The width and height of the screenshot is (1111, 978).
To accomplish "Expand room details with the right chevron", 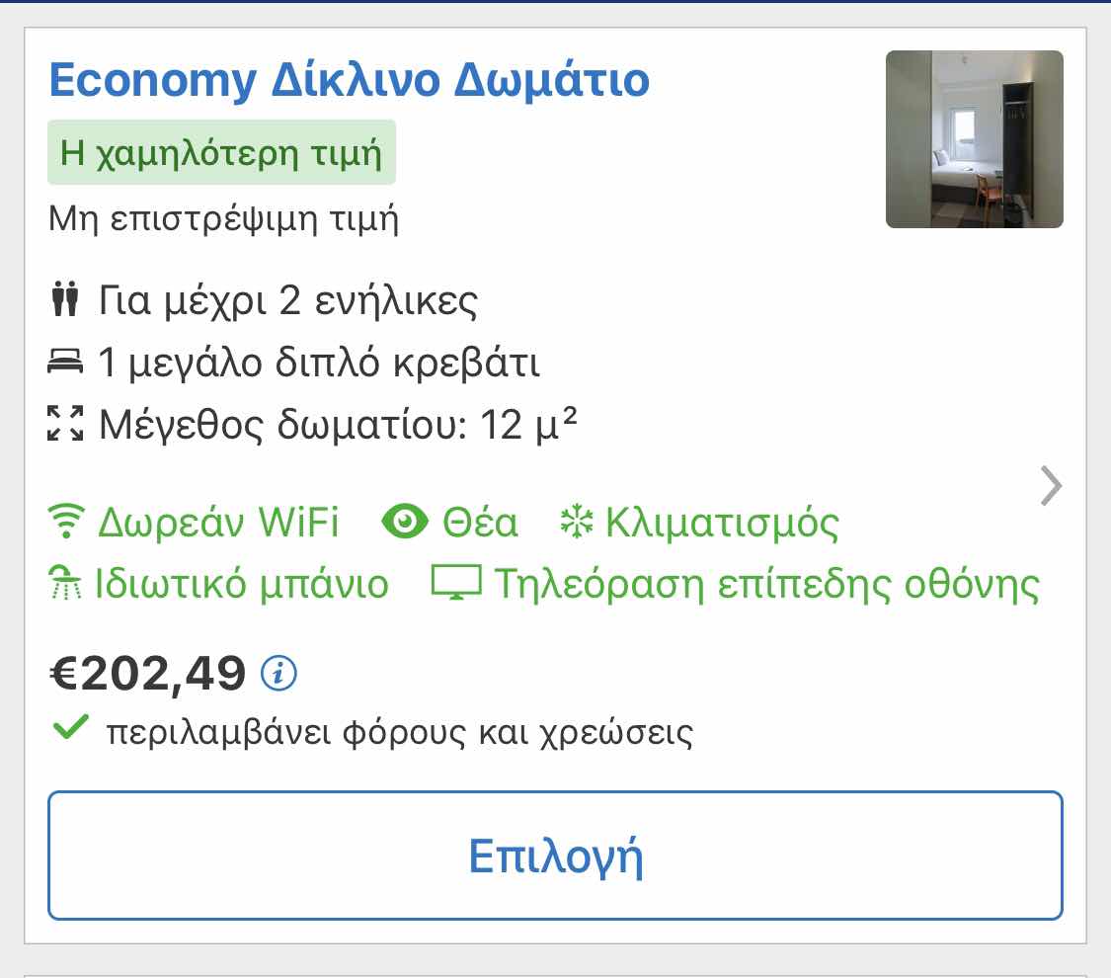I will coord(1051,486).
